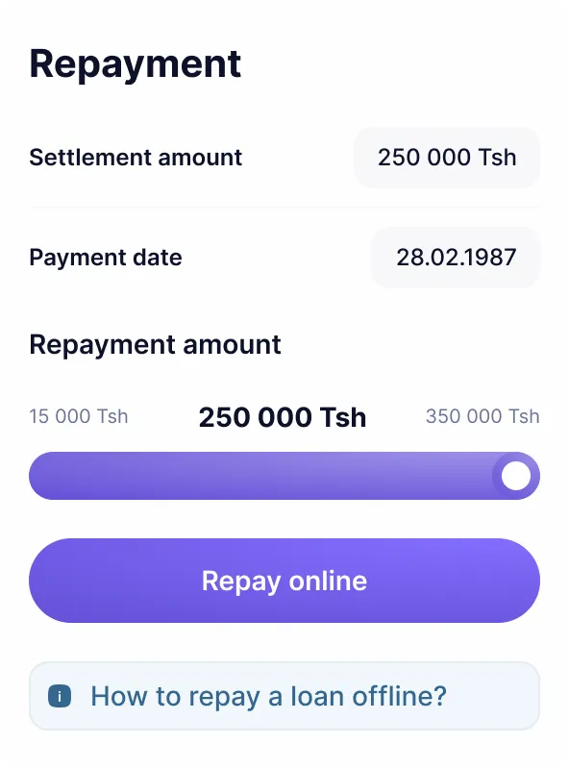Select the payment date 28.02.1987 field
Viewport: 569px width, 769px height.
click(x=456, y=258)
